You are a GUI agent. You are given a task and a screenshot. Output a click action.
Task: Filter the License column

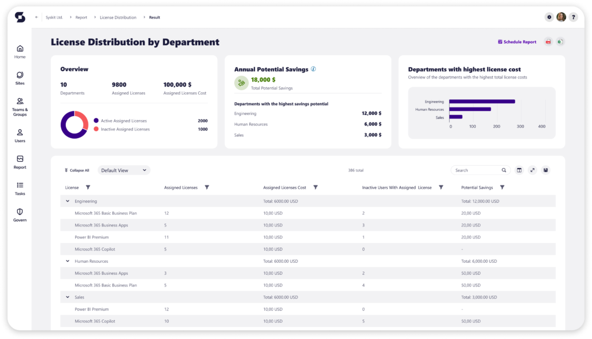(x=88, y=188)
